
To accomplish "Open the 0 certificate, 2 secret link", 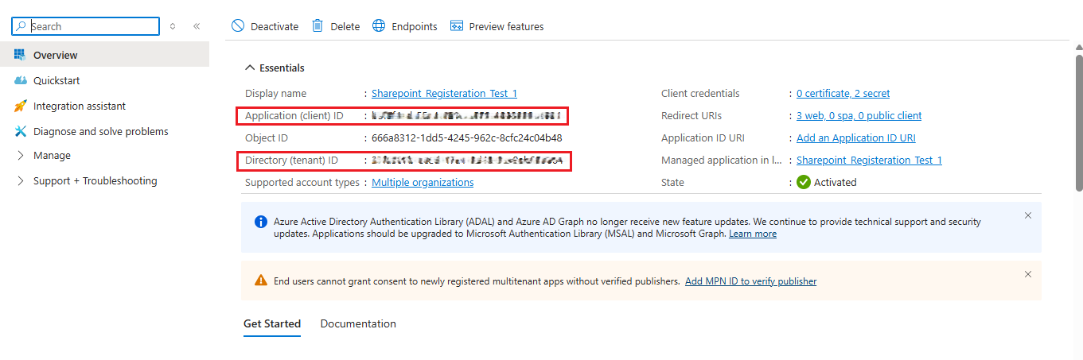I will point(843,93).
